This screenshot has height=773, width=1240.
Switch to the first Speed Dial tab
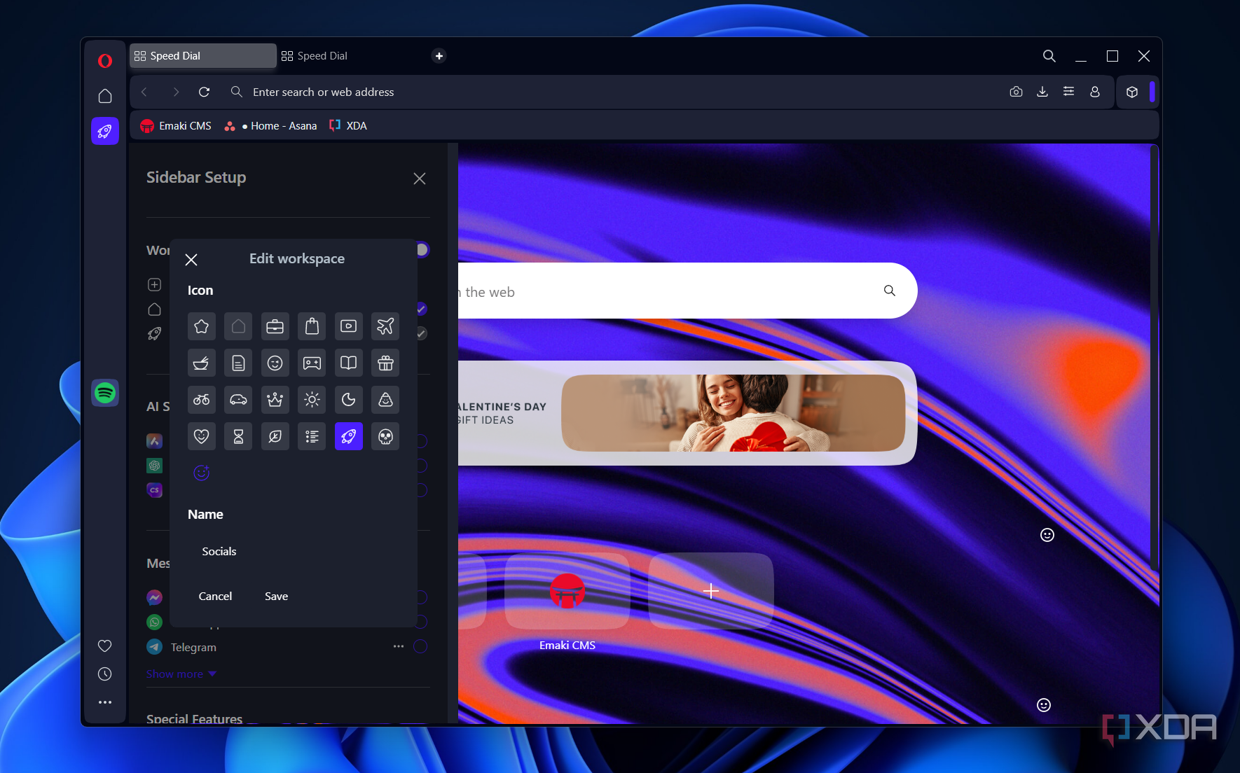pos(203,56)
